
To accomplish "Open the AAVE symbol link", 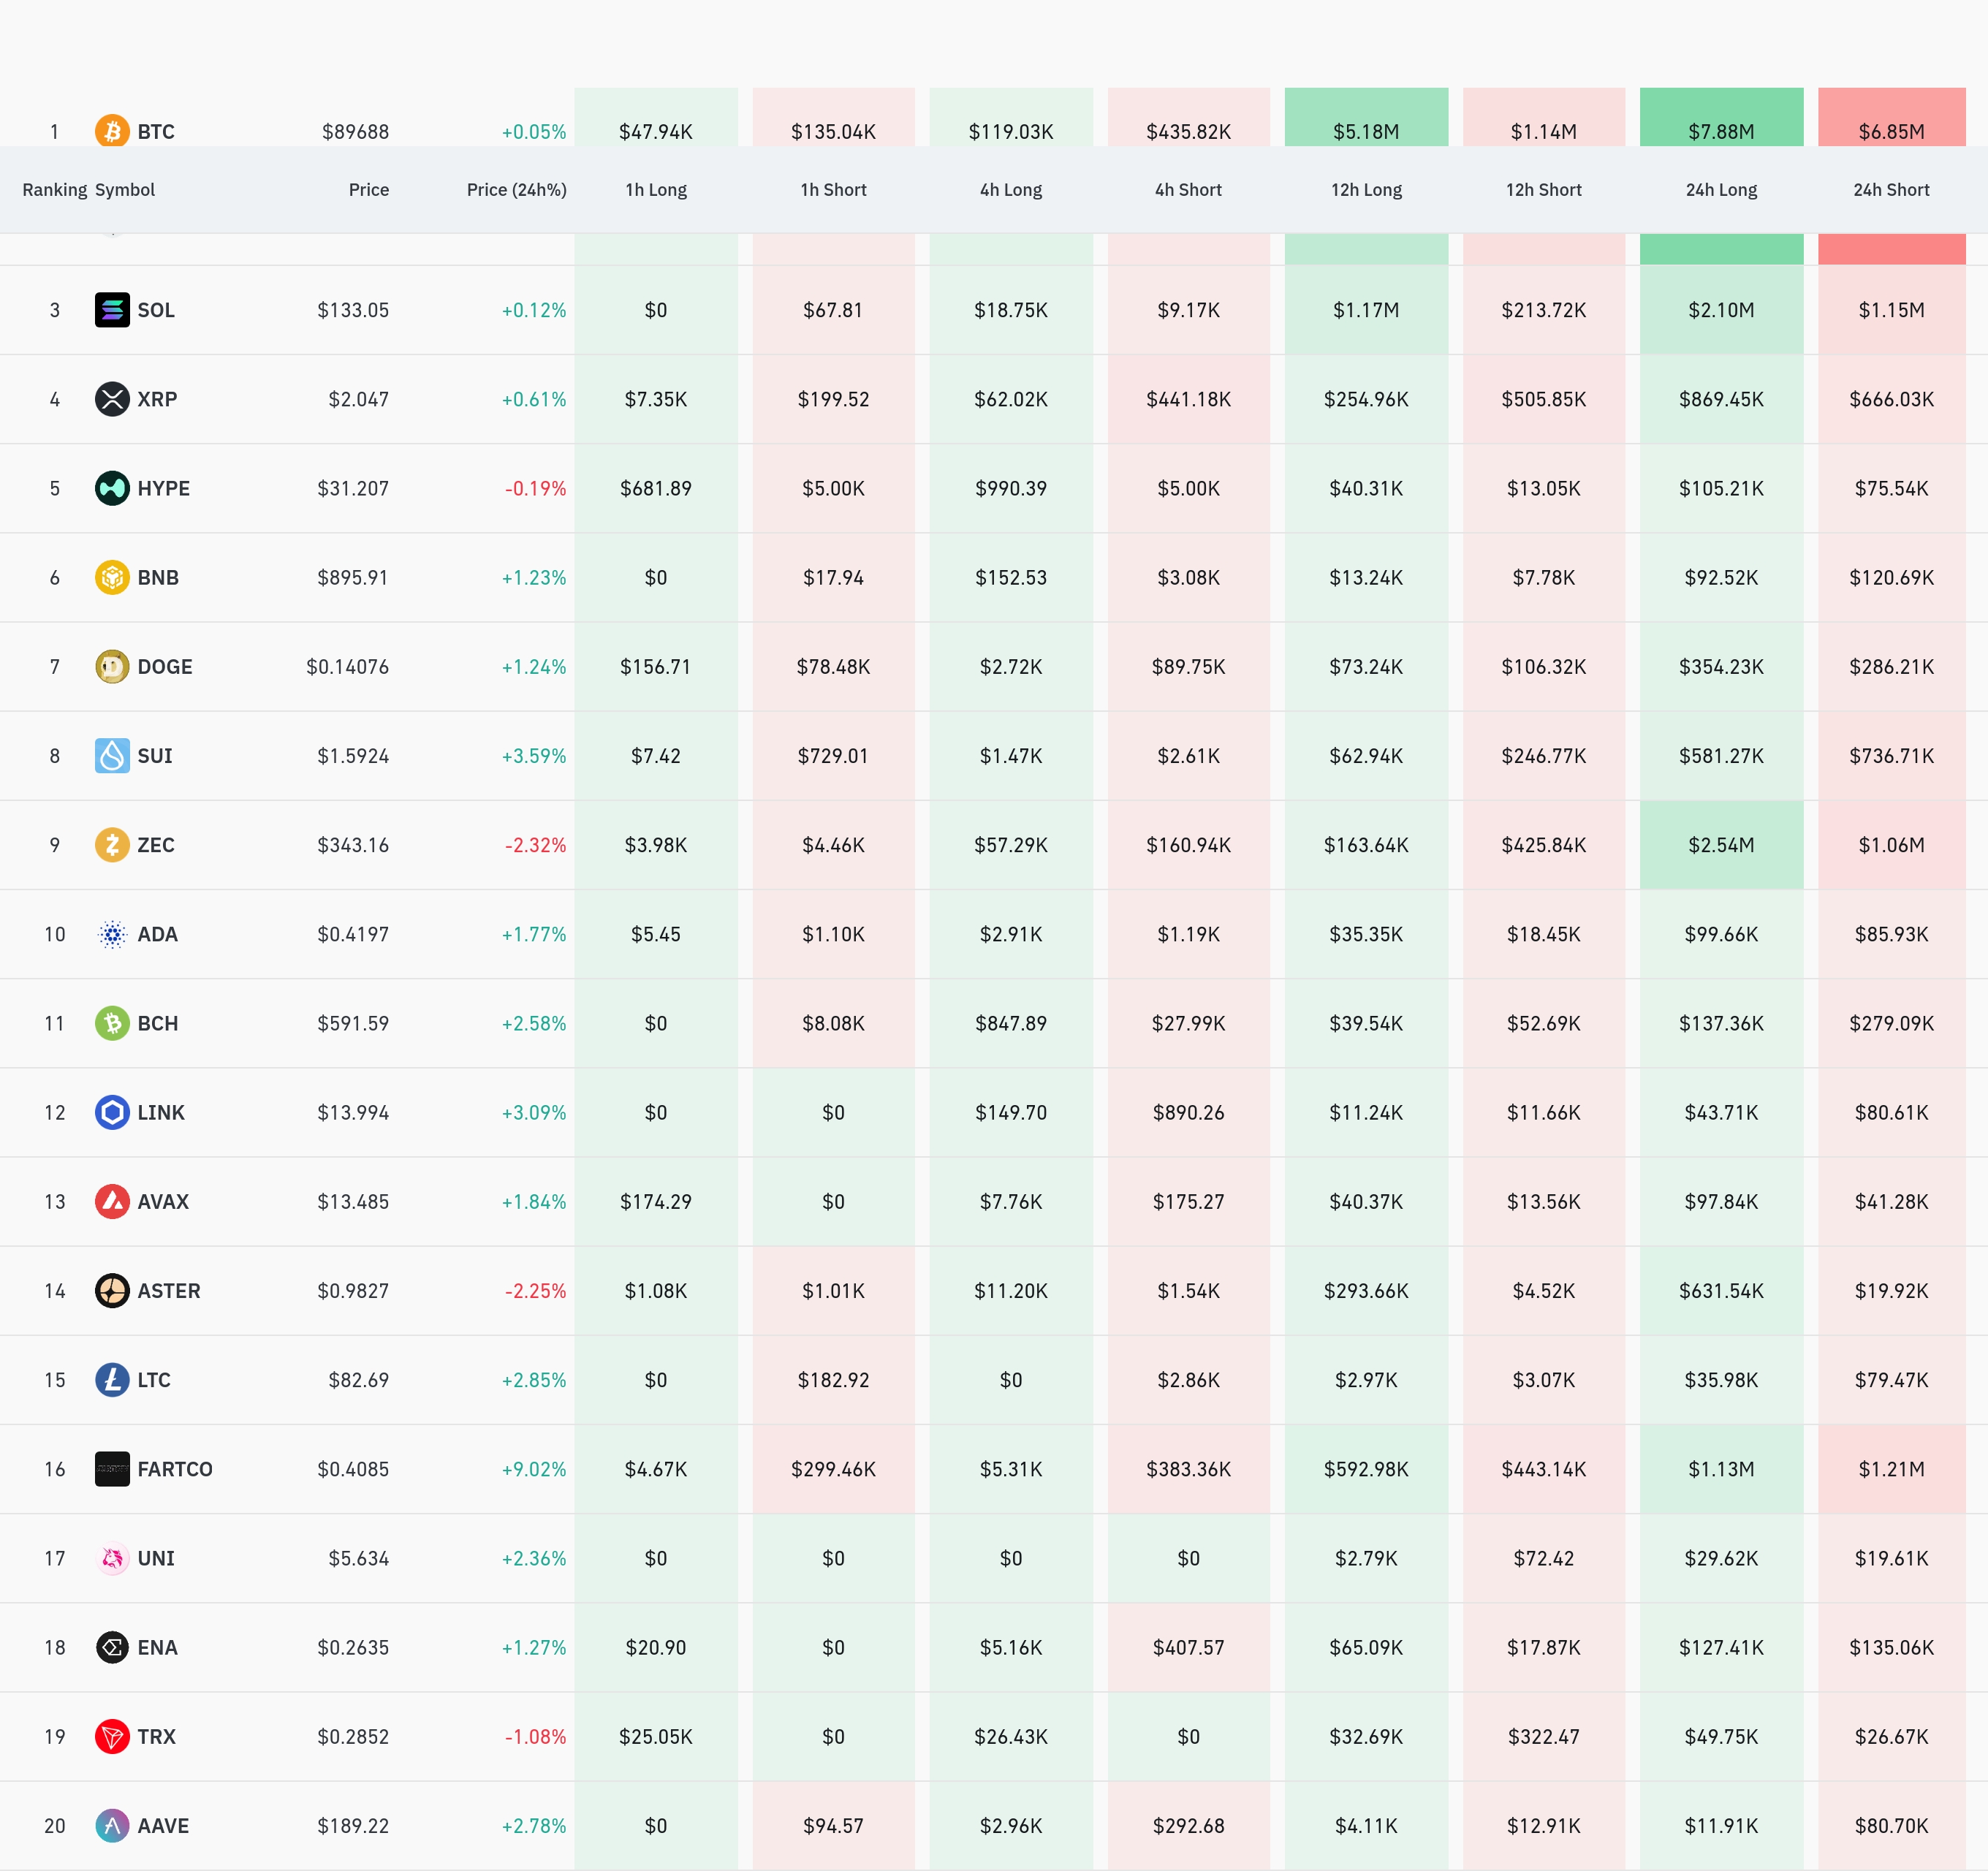I will (x=163, y=1826).
